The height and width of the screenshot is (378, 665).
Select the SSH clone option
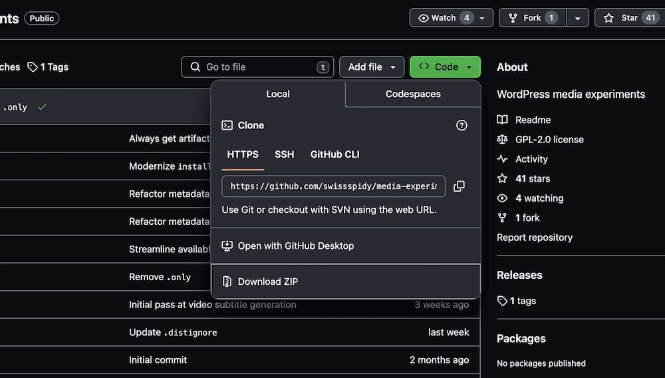click(x=284, y=154)
